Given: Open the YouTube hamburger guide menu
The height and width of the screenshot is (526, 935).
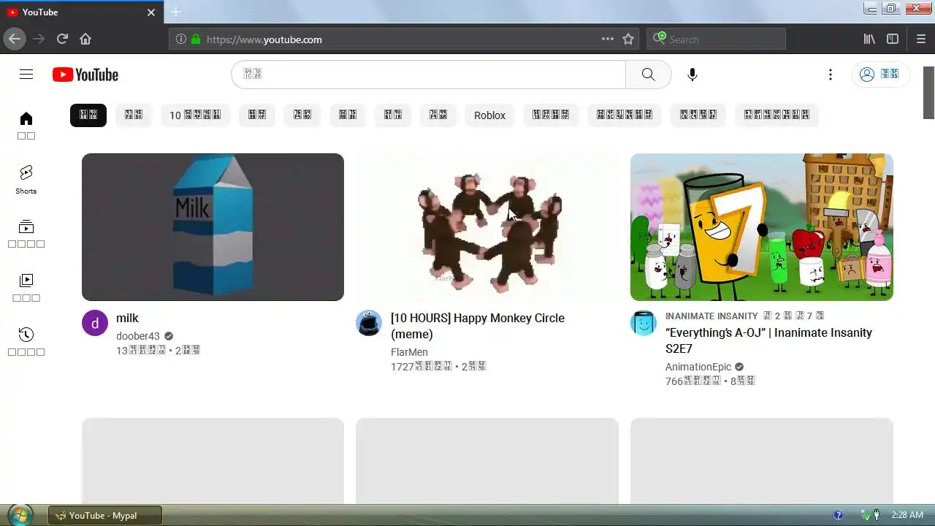Looking at the screenshot, I should tap(26, 75).
